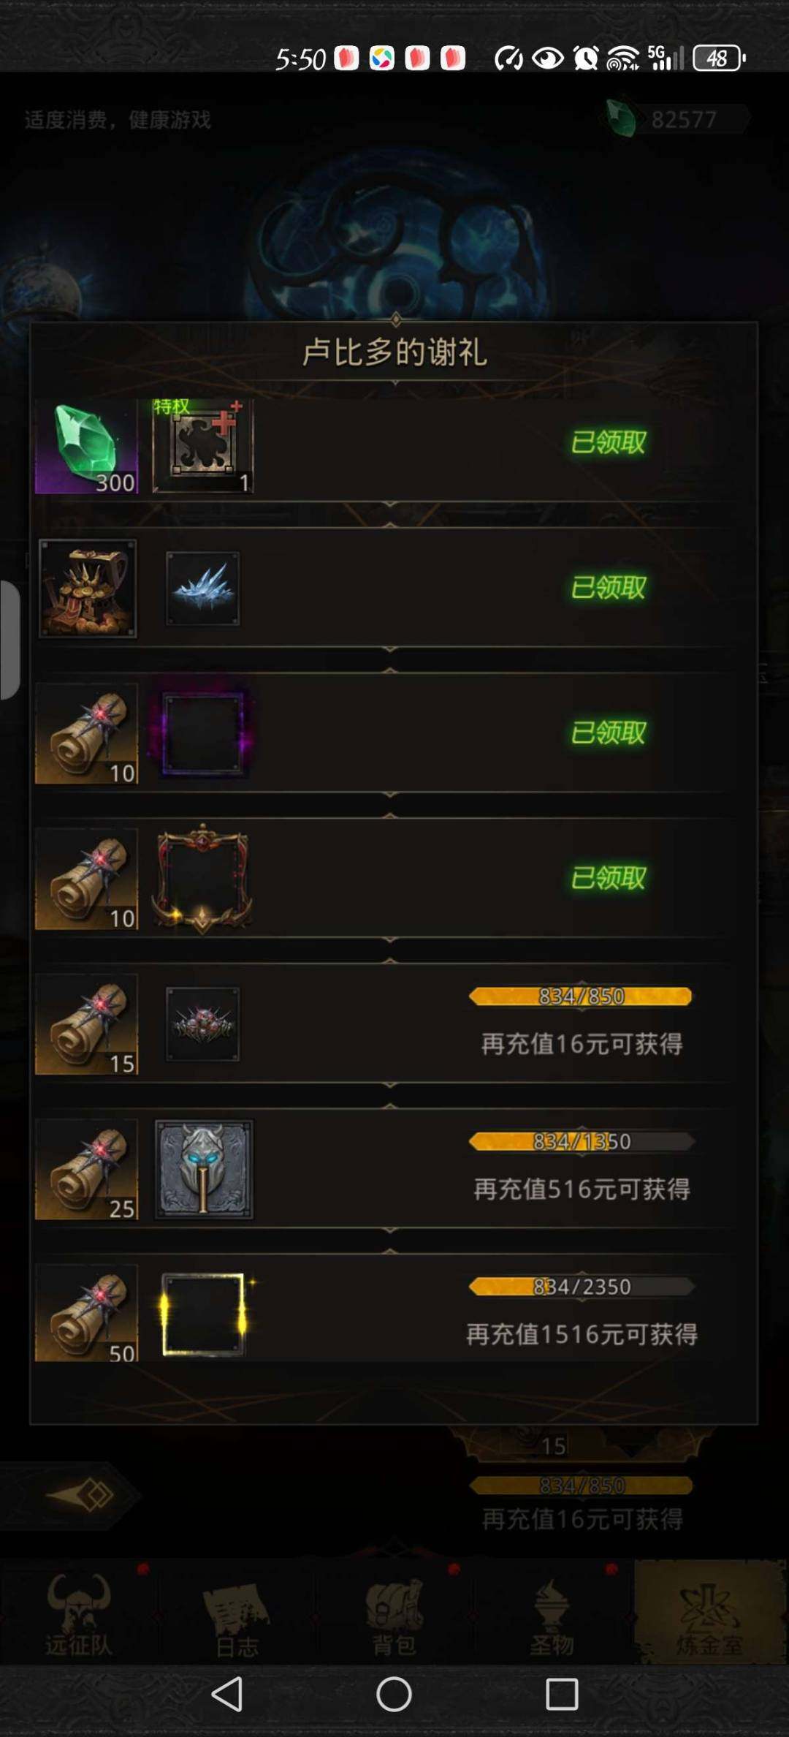Select the spiked skull relic icon

[x=202, y=1023]
